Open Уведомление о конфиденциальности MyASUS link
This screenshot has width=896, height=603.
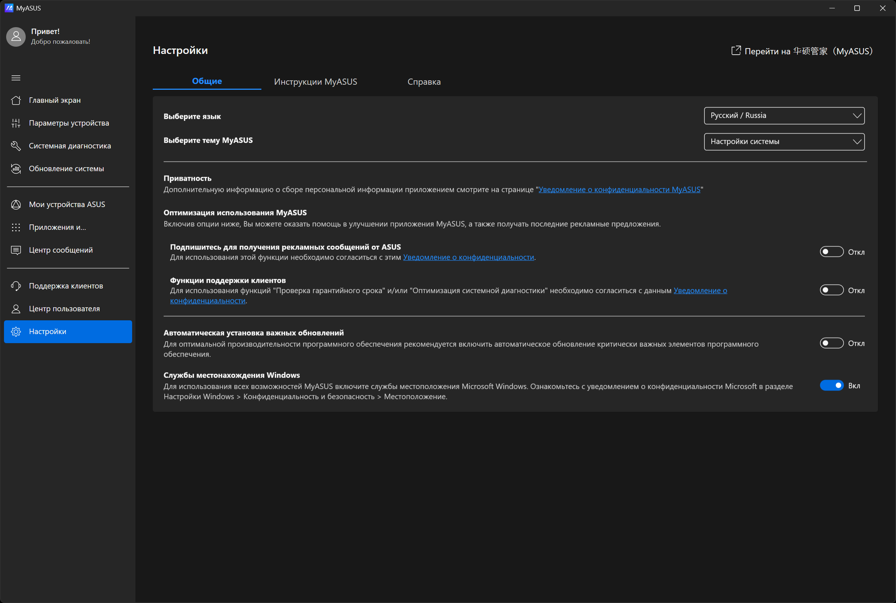(x=619, y=190)
